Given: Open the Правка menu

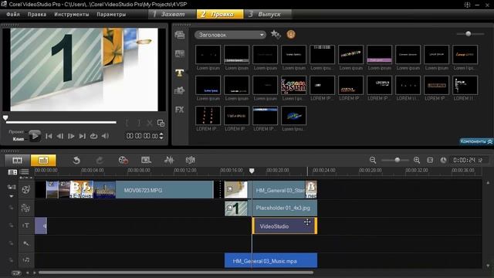Looking at the screenshot, I should click(37, 14).
